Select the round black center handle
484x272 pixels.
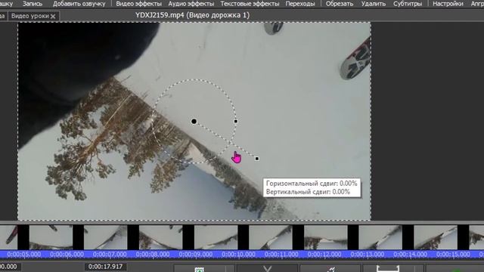[194, 121]
